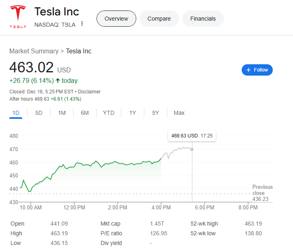
Task: Click the Market Summary breadcrumb link
Action: [34, 51]
